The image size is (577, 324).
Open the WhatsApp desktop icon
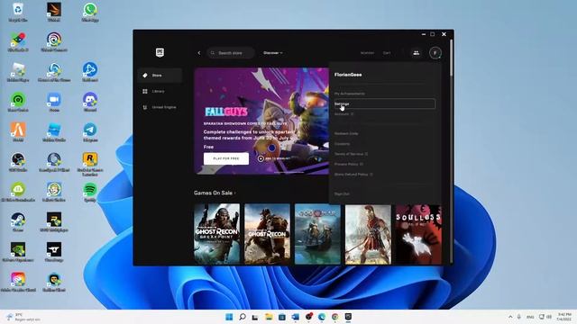90,12
